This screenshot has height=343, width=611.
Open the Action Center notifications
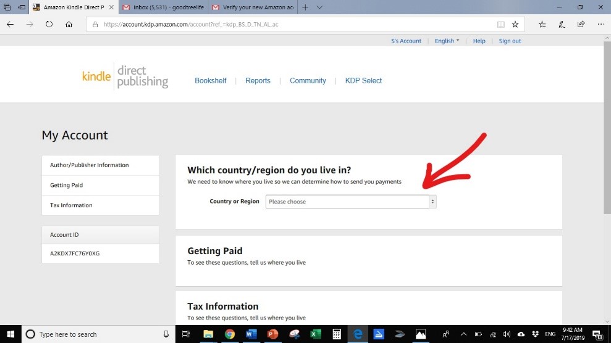tap(598, 334)
